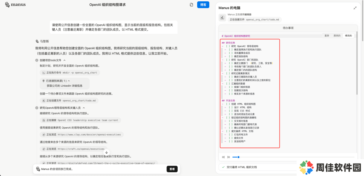The image size is (364, 176).
Task: Select the ## 研究任务 heading line
Action: pos(229,43)
